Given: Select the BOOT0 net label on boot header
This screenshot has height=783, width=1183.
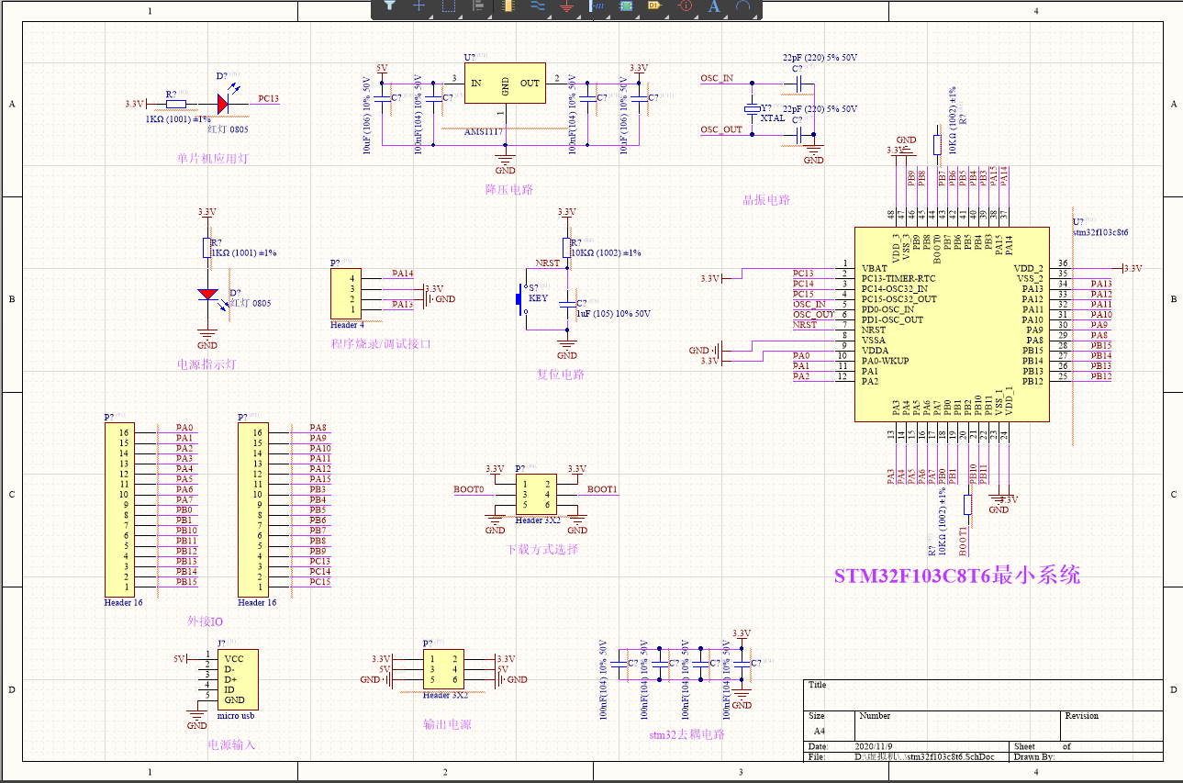Looking at the screenshot, I should tap(469, 489).
